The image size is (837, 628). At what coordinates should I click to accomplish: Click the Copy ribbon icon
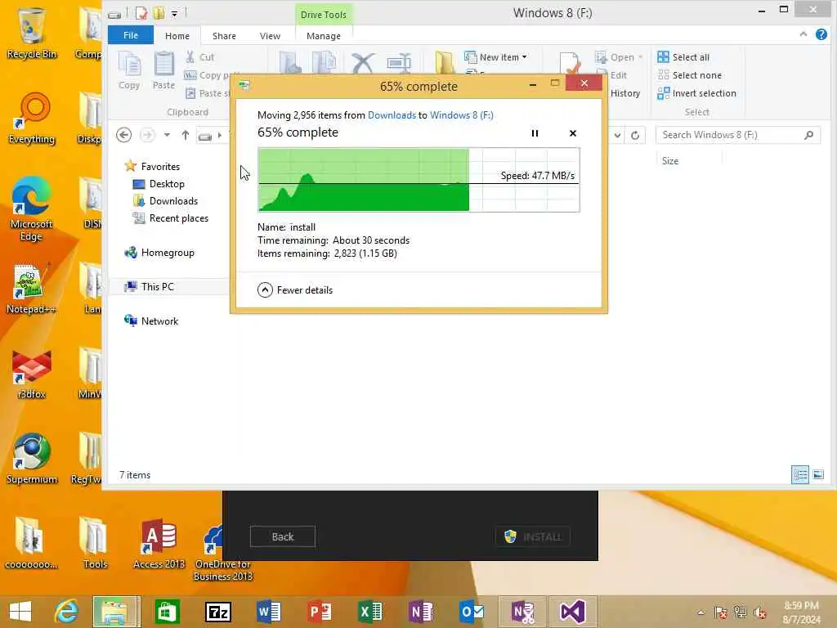[x=129, y=70]
